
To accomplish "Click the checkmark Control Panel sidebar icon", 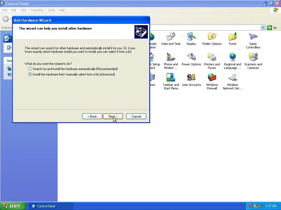I will pyautogui.click(x=8, y=38).
